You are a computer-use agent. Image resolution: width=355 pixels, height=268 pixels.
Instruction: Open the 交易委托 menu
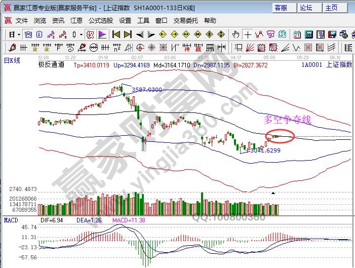click(x=184, y=21)
